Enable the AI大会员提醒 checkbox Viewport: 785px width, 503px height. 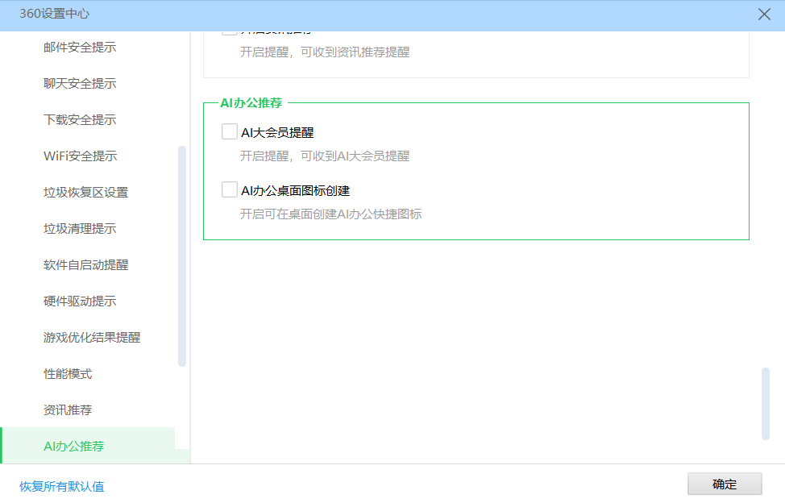(x=229, y=131)
